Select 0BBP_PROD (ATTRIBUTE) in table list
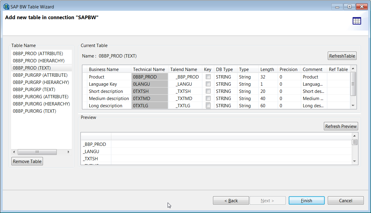Viewport: 371px width, 213px height. tap(38, 54)
